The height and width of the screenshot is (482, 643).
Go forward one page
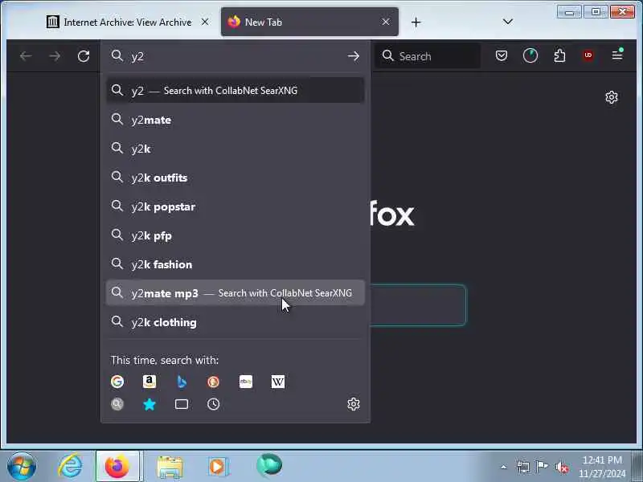coord(55,56)
